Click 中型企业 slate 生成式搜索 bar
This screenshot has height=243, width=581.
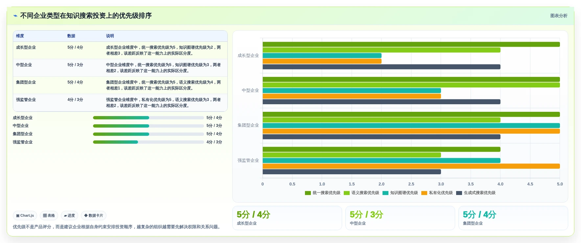click(382, 102)
